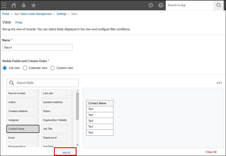
Task: Select the List view radio button
Action: tap(5, 68)
